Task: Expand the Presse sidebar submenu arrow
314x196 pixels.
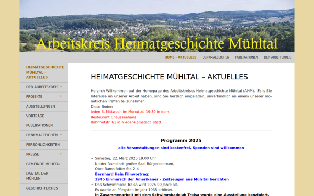Action: pos(61,154)
